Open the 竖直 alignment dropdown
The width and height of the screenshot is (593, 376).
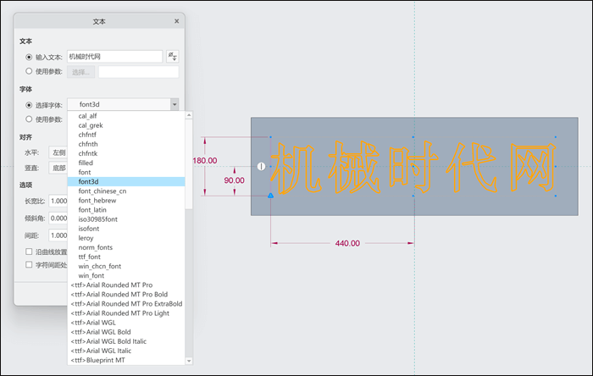(58, 168)
